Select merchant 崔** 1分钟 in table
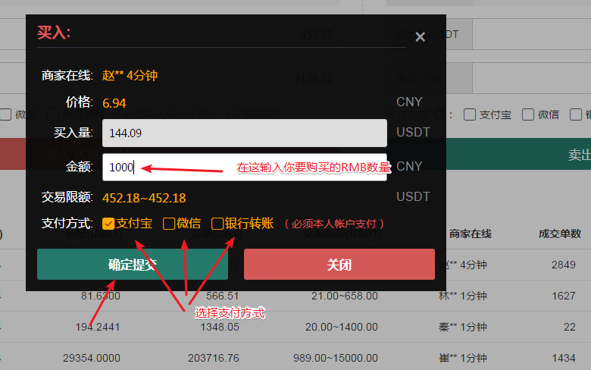Screen dimensions: 591x370 coord(462,358)
